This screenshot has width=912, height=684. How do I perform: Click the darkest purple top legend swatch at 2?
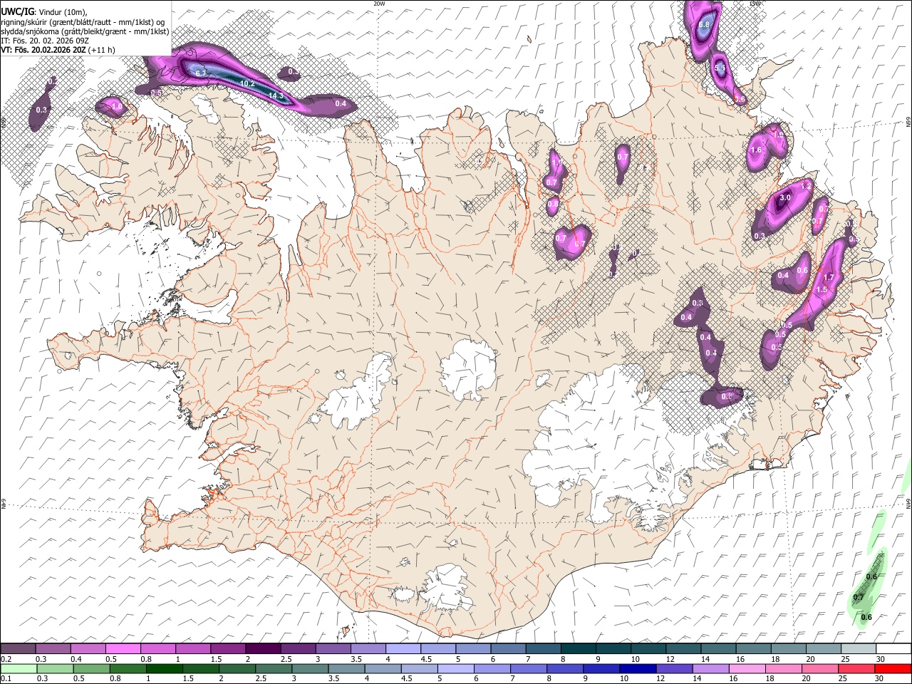point(263,649)
